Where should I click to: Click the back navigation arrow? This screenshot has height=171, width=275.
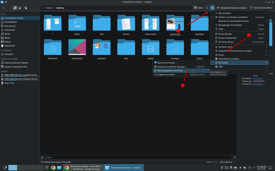tap(4, 8)
